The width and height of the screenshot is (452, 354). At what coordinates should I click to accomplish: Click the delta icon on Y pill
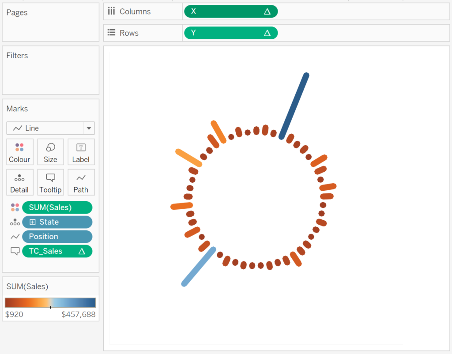(x=267, y=33)
